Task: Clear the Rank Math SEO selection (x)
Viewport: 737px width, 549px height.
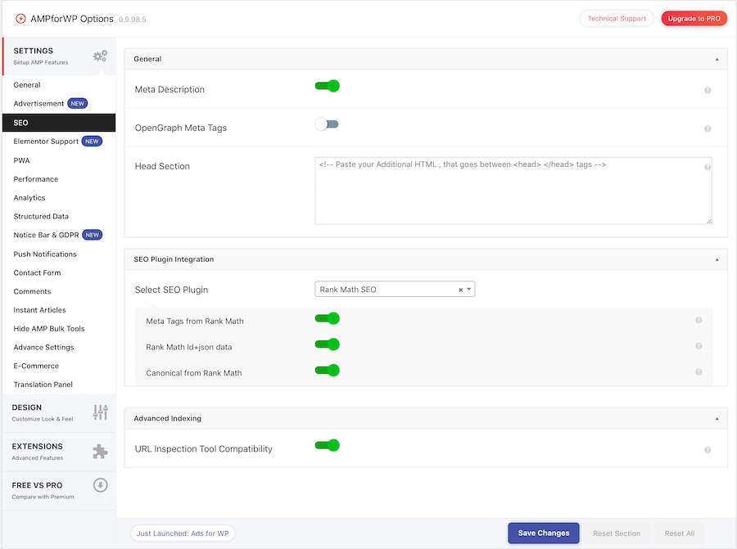Action: pos(460,290)
